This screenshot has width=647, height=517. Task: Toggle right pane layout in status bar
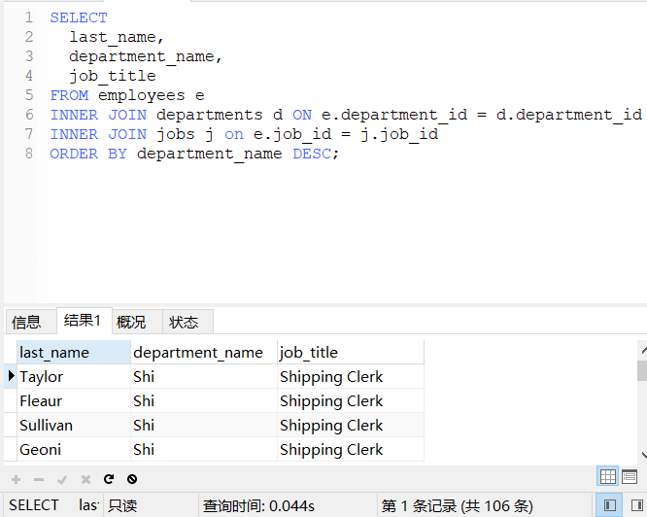tap(633, 505)
